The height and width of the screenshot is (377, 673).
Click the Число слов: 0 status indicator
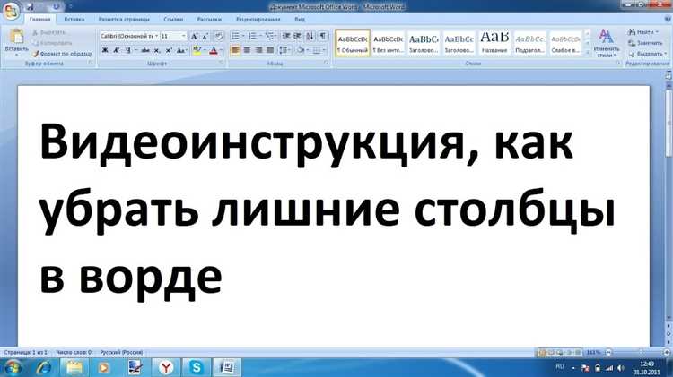point(74,352)
